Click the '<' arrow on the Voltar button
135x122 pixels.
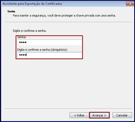tap(75, 115)
